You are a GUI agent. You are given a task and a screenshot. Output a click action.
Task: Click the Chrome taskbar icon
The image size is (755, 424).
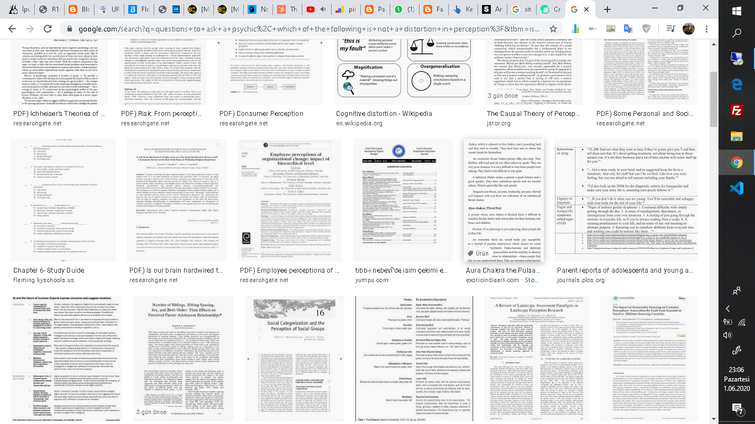pyautogui.click(x=737, y=162)
